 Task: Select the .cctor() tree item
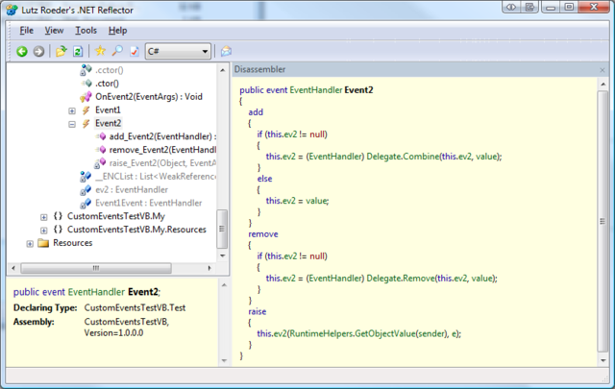click(109, 70)
